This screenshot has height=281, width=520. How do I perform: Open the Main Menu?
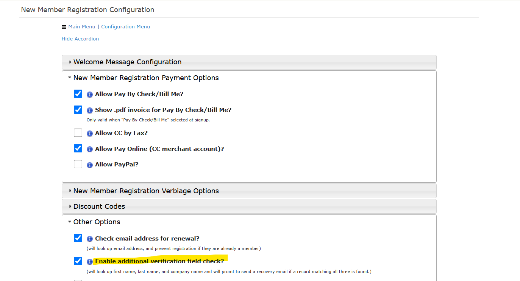click(x=81, y=26)
